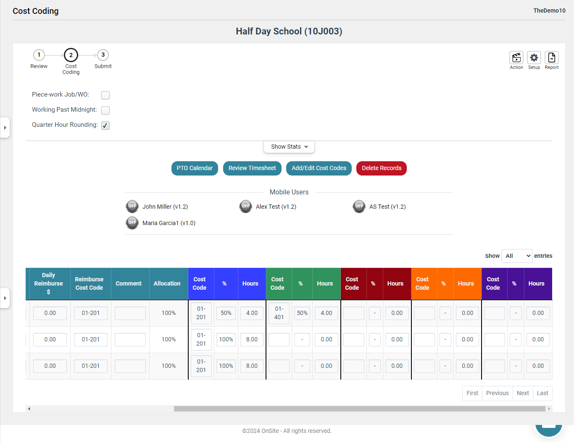The height and width of the screenshot is (443, 574).
Task: Open the Action icon menu
Action: [516, 58]
